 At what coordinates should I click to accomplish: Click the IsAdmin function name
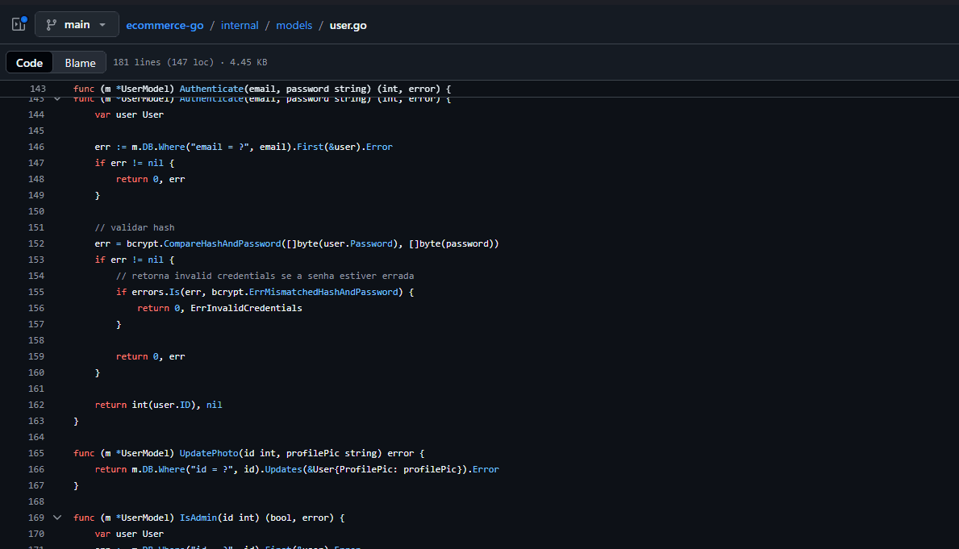tap(200, 518)
